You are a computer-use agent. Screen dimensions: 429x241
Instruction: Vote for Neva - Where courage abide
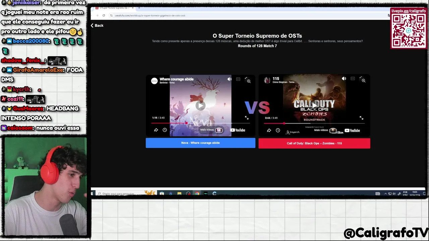(200, 143)
